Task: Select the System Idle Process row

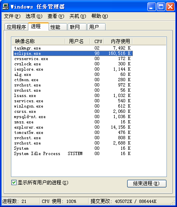Action: [x=73, y=153]
